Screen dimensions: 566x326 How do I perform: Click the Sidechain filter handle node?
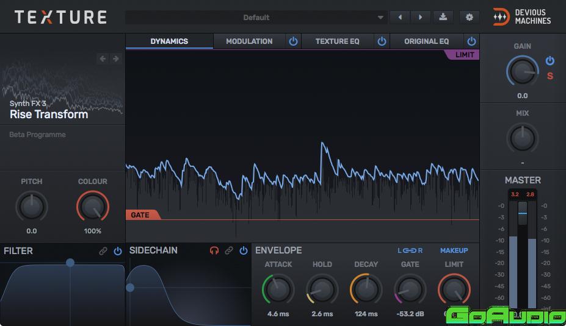[x=130, y=288]
